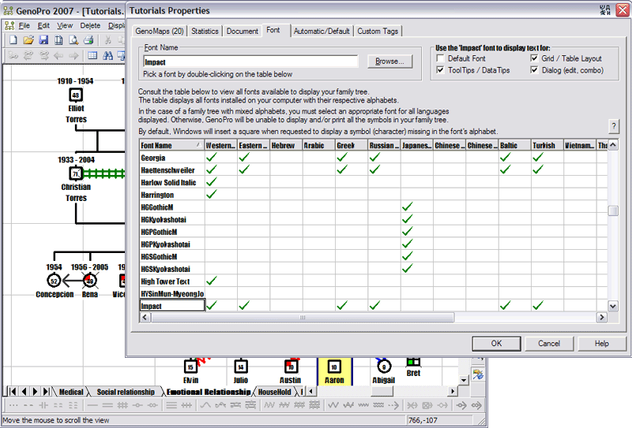Uncheck Dialog (edit, combo) checkbox
Viewport: 632px width, 428px height.
(x=535, y=70)
